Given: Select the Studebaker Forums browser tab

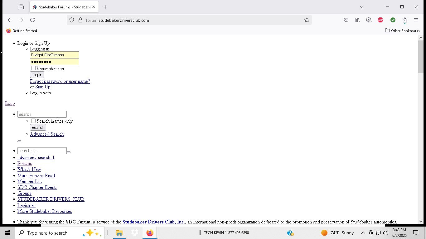Looking at the screenshot, I should point(64,7).
